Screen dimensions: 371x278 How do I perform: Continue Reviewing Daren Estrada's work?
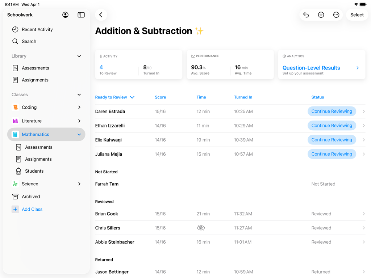332,111
